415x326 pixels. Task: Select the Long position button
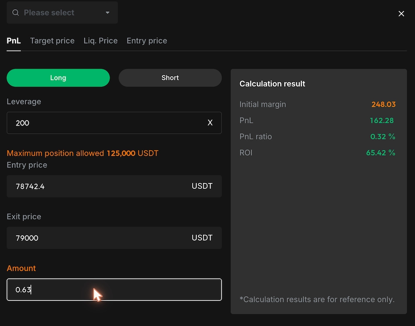point(58,78)
